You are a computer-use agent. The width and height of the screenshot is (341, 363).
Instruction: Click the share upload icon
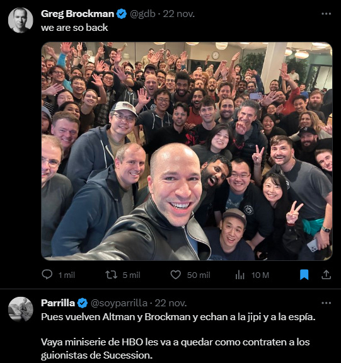(x=326, y=275)
